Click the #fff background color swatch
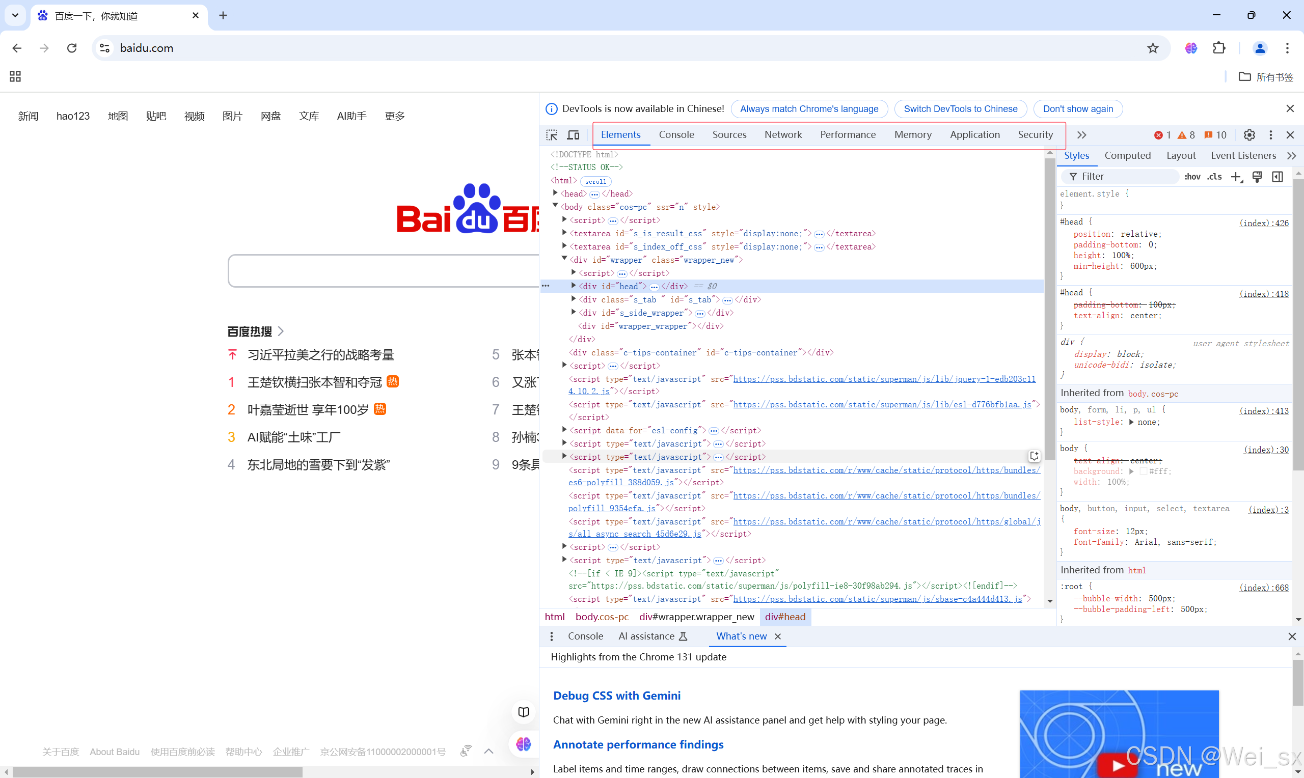The height and width of the screenshot is (778, 1304). (1143, 471)
